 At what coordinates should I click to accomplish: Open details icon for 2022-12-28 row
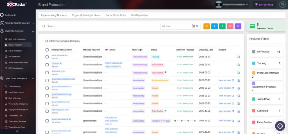(238, 111)
